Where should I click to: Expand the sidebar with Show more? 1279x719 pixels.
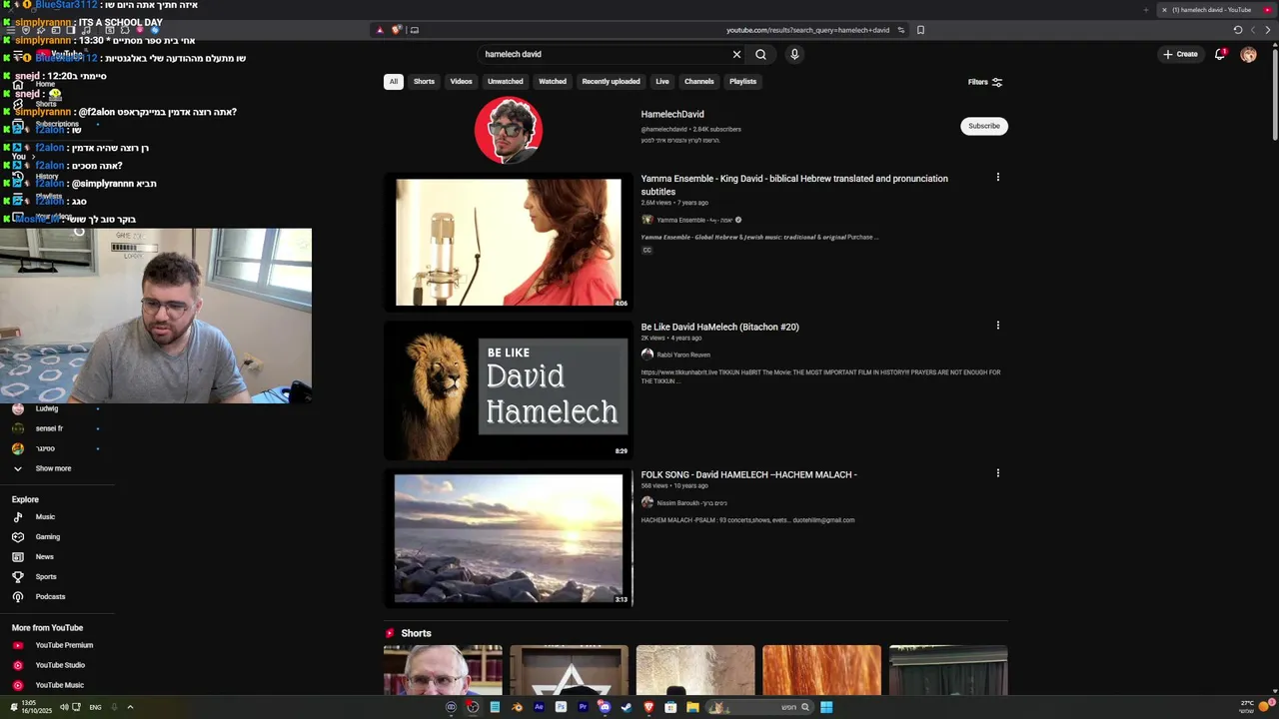coord(53,468)
